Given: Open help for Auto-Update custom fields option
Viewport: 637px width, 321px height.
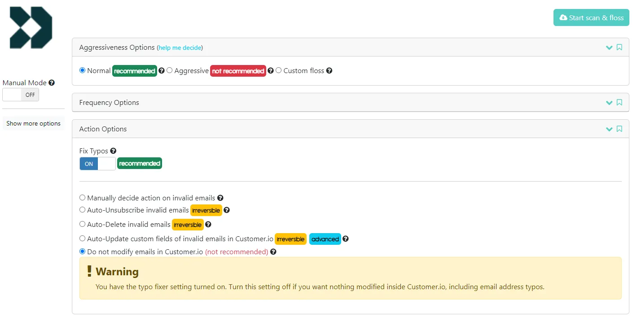Looking at the screenshot, I should tap(345, 239).
